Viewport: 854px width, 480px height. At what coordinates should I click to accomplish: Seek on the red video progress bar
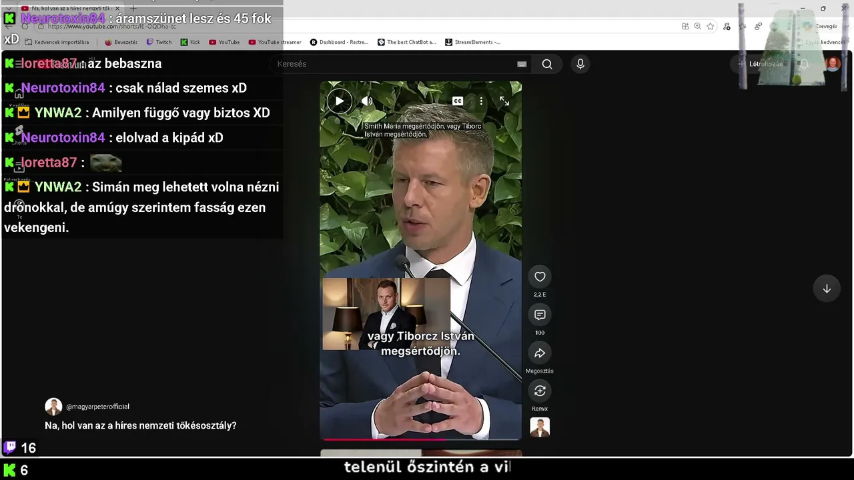click(x=420, y=439)
